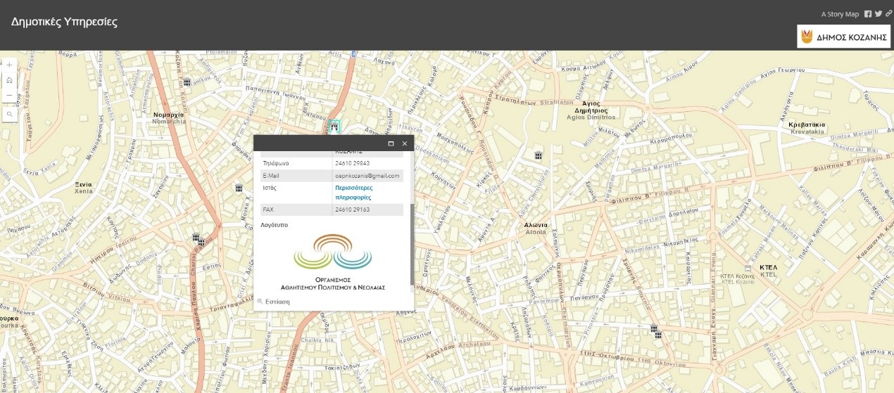The height and width of the screenshot is (393, 894).
Task: Share the story map on Twitter
Action: pyautogui.click(x=878, y=14)
